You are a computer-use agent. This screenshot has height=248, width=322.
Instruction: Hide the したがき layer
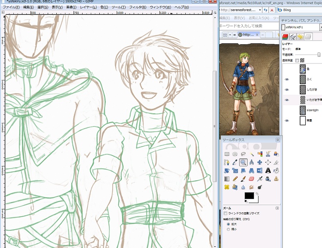(287, 90)
